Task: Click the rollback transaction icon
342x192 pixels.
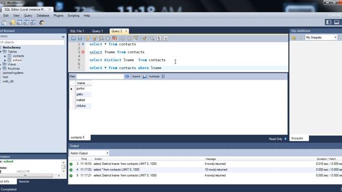Action: coord(129,38)
